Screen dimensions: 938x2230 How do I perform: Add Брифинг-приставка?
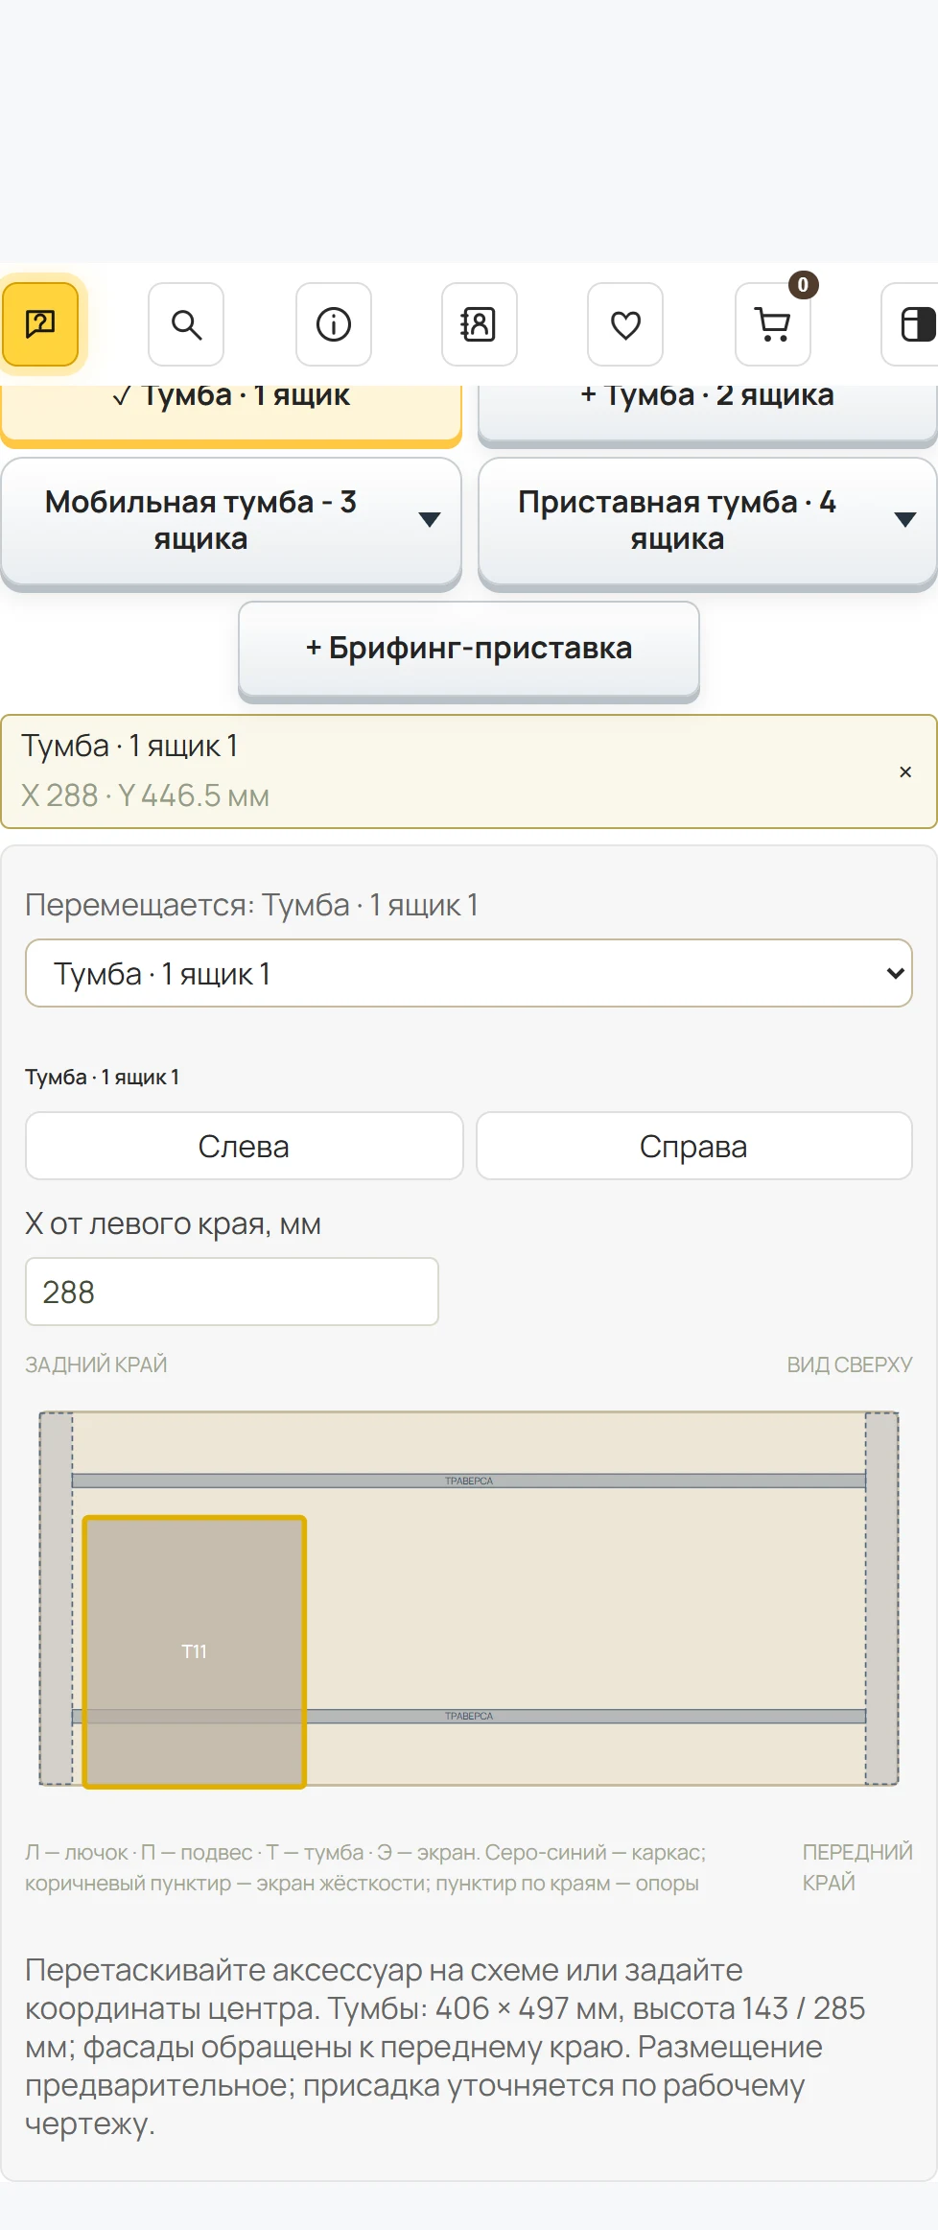469,650
